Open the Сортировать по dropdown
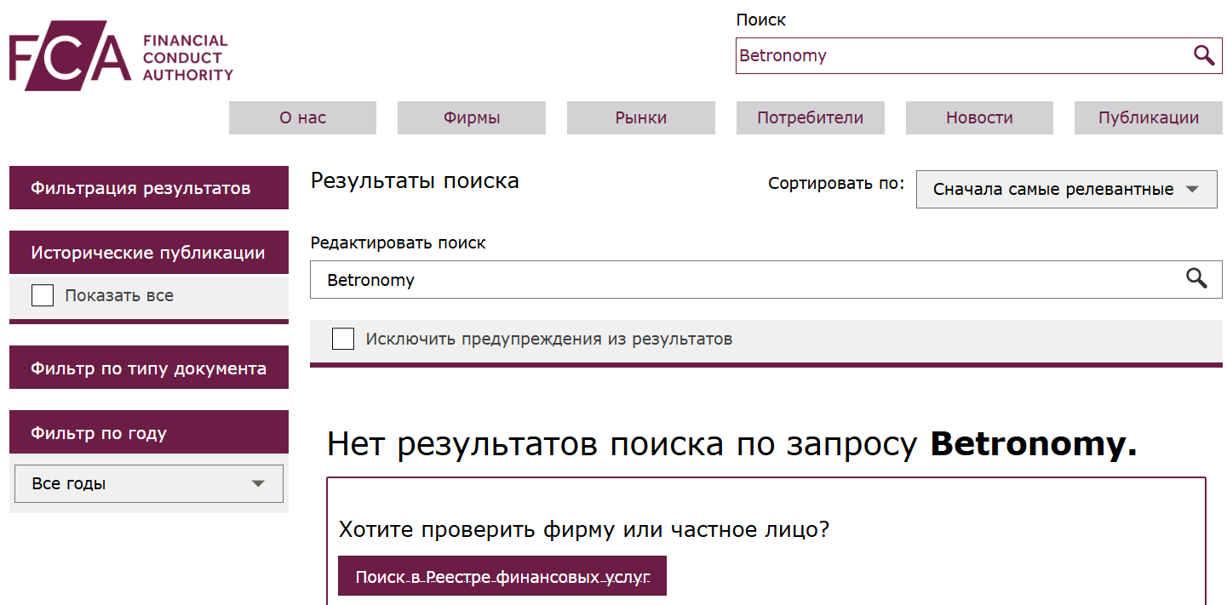 pyautogui.click(x=1065, y=189)
